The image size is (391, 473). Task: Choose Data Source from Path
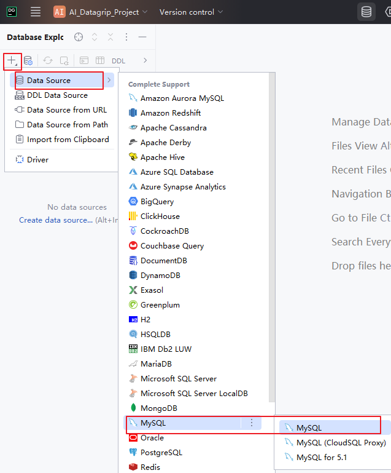62,125
